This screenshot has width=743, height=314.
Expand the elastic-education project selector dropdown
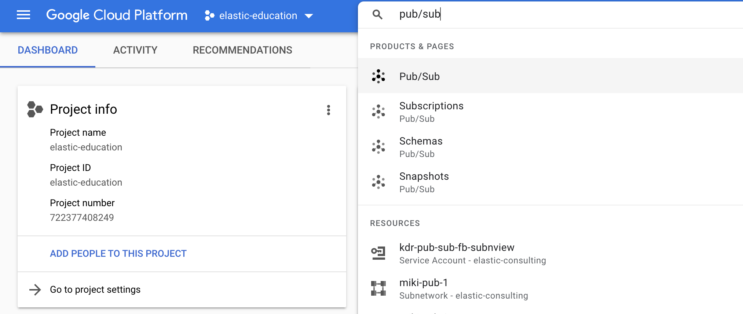point(309,16)
